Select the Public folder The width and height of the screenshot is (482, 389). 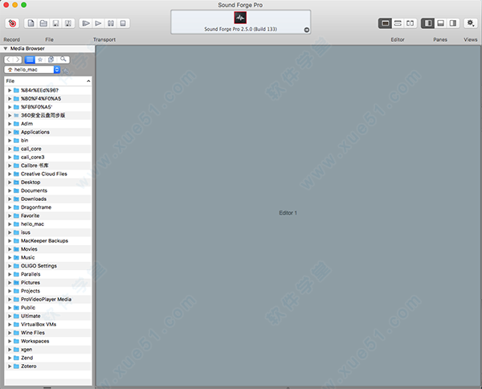(x=48, y=308)
